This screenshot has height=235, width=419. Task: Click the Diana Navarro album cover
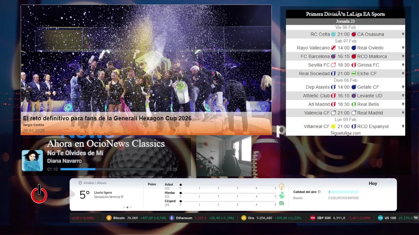(x=32, y=161)
